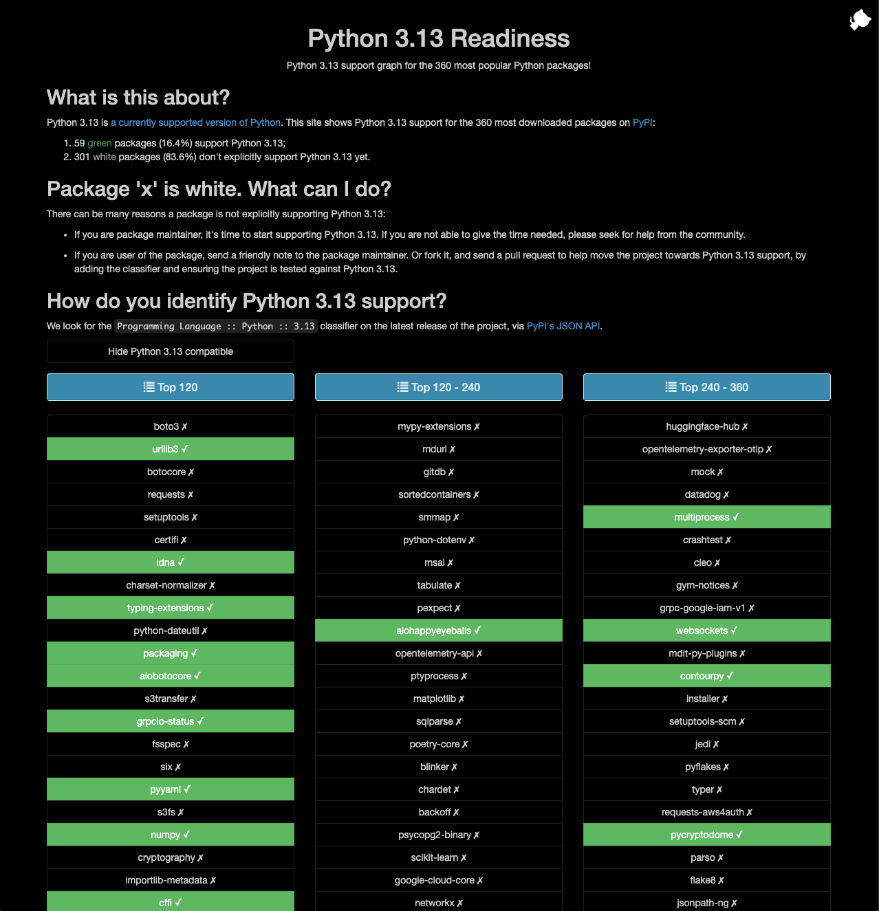
Task: Open the opentelemetry-api row
Action: [x=439, y=653]
